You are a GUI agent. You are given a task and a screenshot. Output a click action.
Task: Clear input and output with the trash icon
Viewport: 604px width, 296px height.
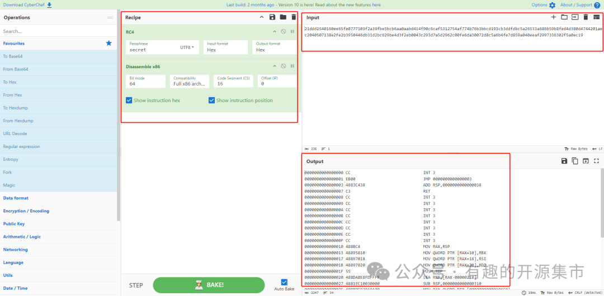586,17
